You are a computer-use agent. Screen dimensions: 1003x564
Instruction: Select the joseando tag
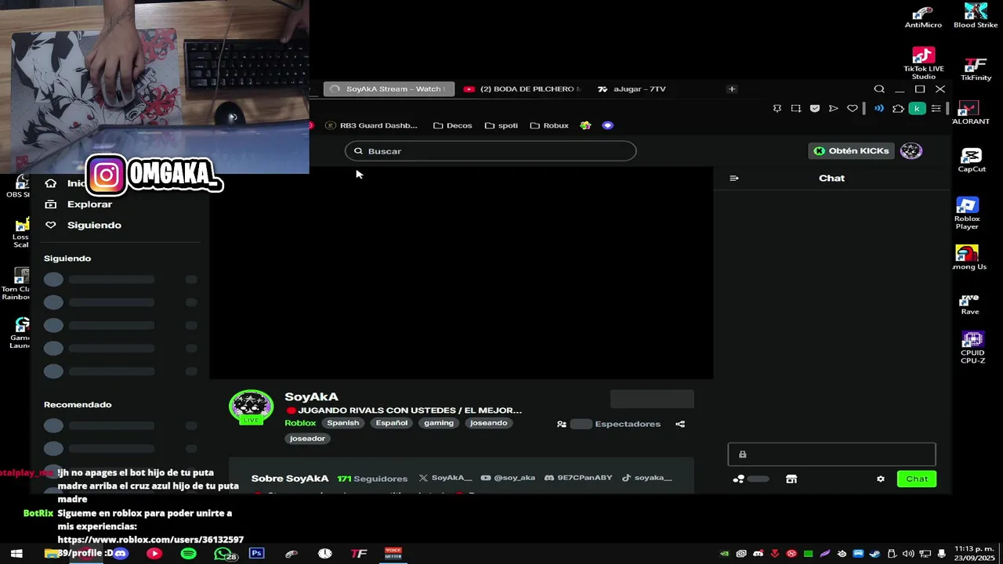click(488, 423)
